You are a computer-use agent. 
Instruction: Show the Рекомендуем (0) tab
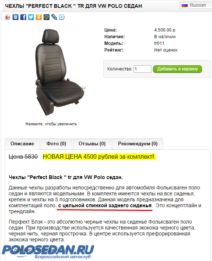click(138, 143)
